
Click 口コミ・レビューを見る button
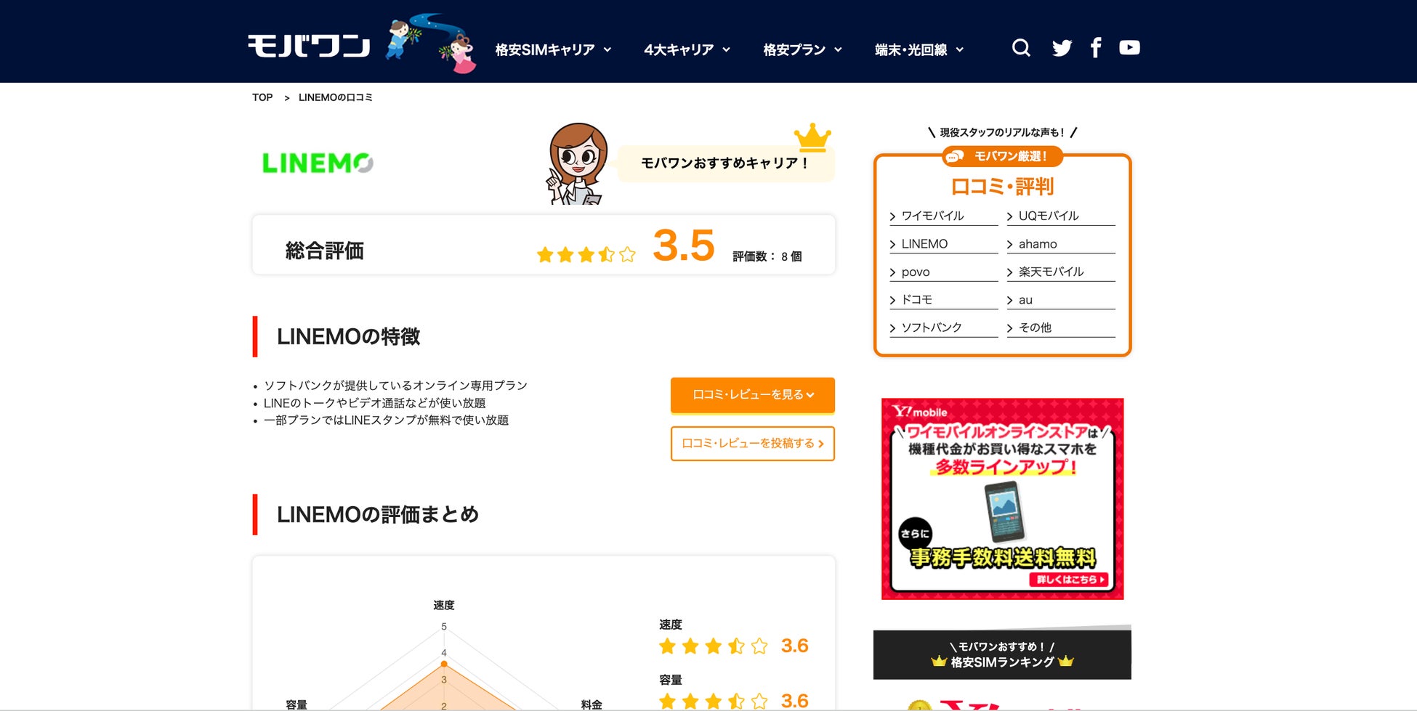pos(753,395)
